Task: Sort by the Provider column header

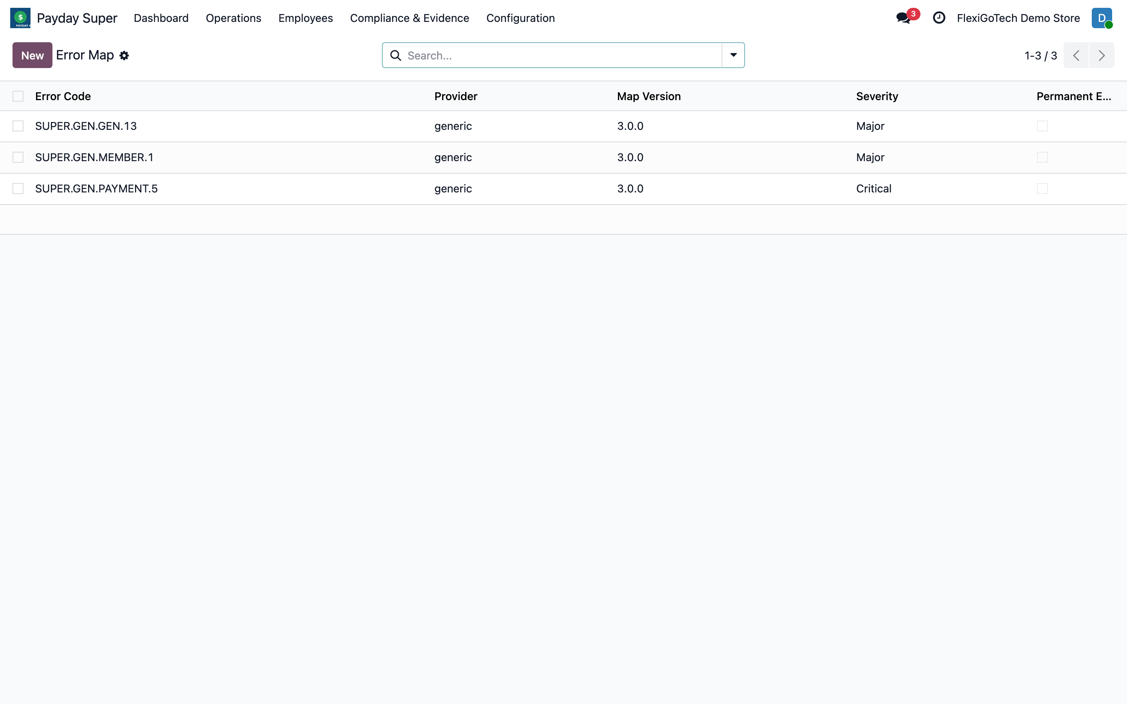Action: pyautogui.click(x=455, y=96)
